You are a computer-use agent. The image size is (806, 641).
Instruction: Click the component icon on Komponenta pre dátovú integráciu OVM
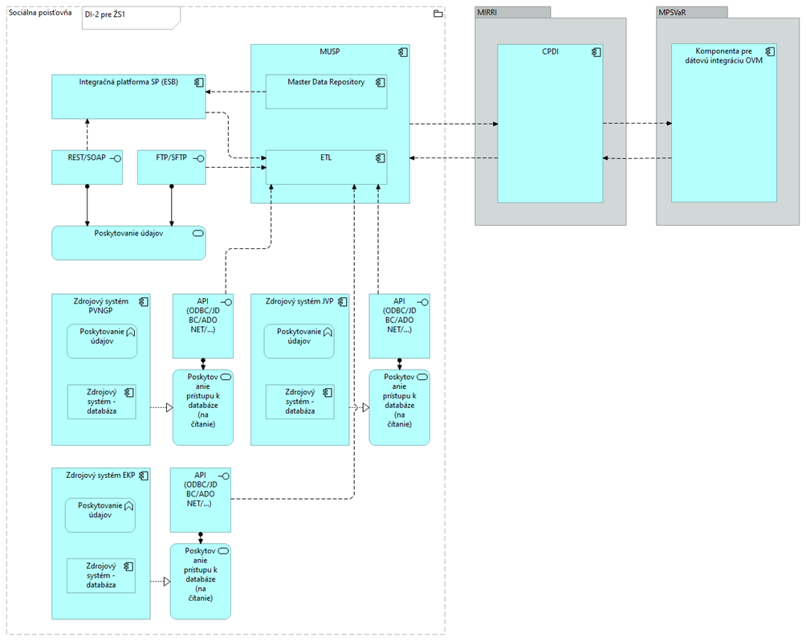pos(771,52)
